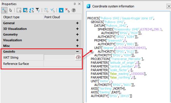Click the PRIMEM Greenwich line
The width and height of the screenshot is (171, 103).
111,40
